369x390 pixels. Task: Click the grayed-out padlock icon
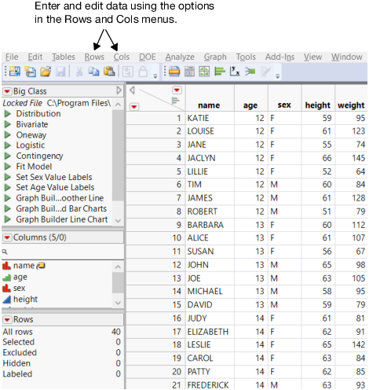143,72
